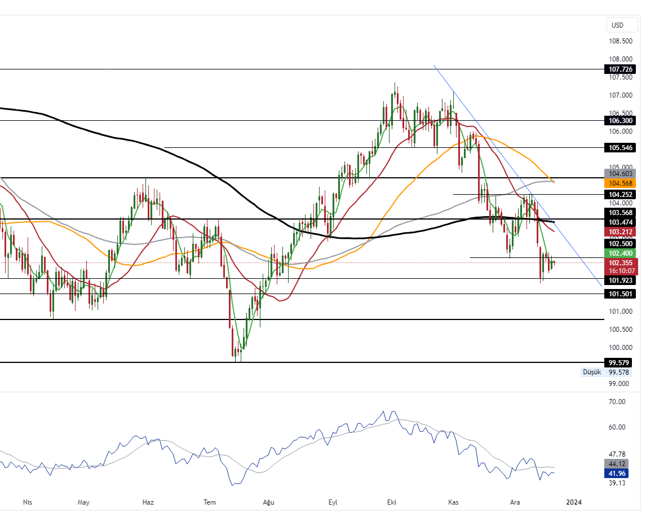This screenshot has width=646, height=530.
Task: Select the 106.300 horizontal level label
Action: [620, 120]
